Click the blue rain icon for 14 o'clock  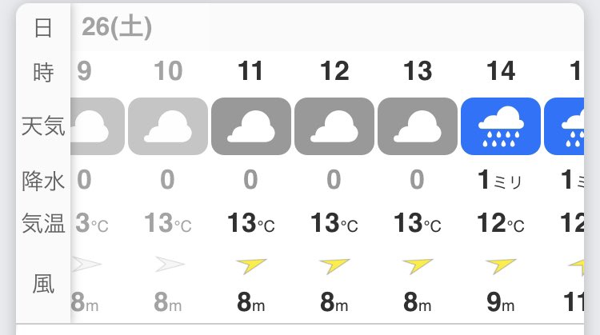tap(501, 126)
